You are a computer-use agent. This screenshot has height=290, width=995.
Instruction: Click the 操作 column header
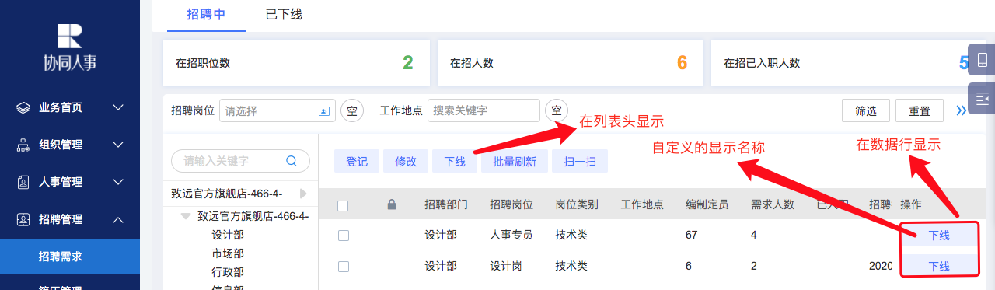911,204
